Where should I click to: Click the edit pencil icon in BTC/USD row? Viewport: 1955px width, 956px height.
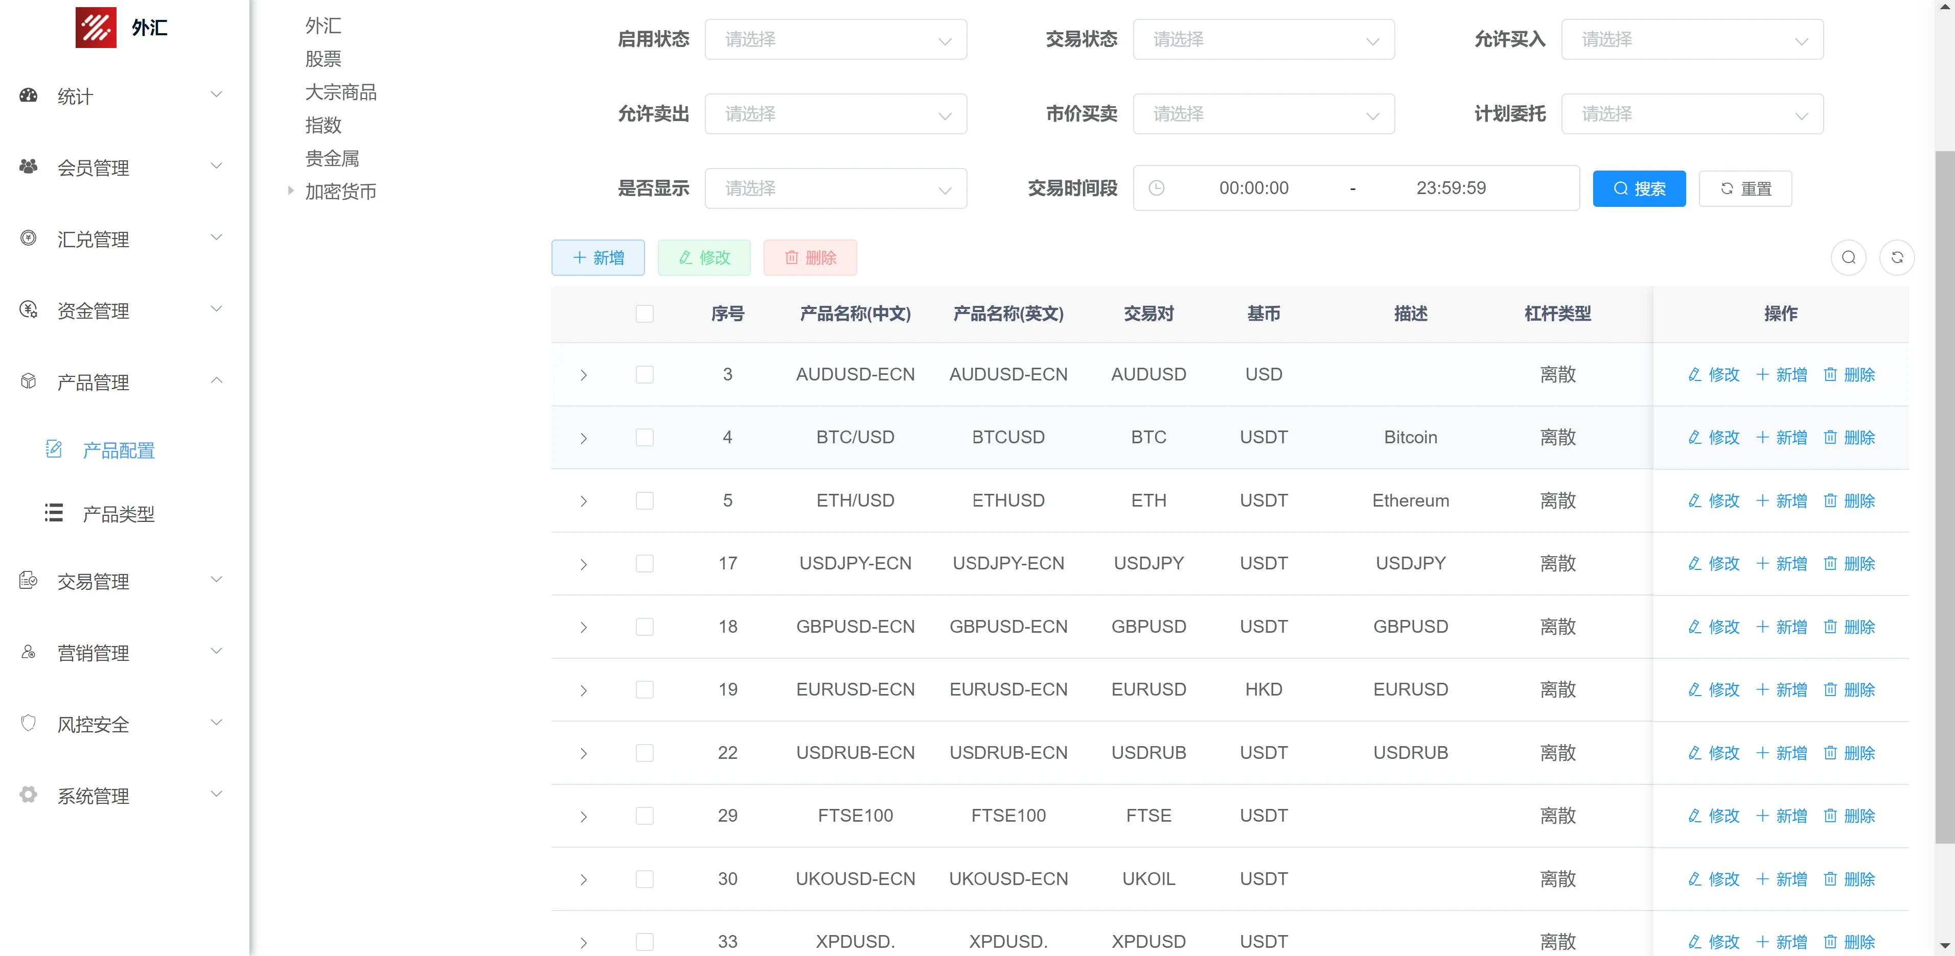click(x=1694, y=438)
